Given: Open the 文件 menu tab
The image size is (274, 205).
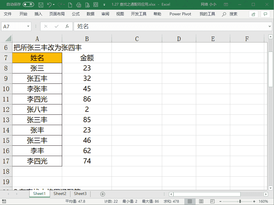Looking at the screenshot, I should pos(8,14).
